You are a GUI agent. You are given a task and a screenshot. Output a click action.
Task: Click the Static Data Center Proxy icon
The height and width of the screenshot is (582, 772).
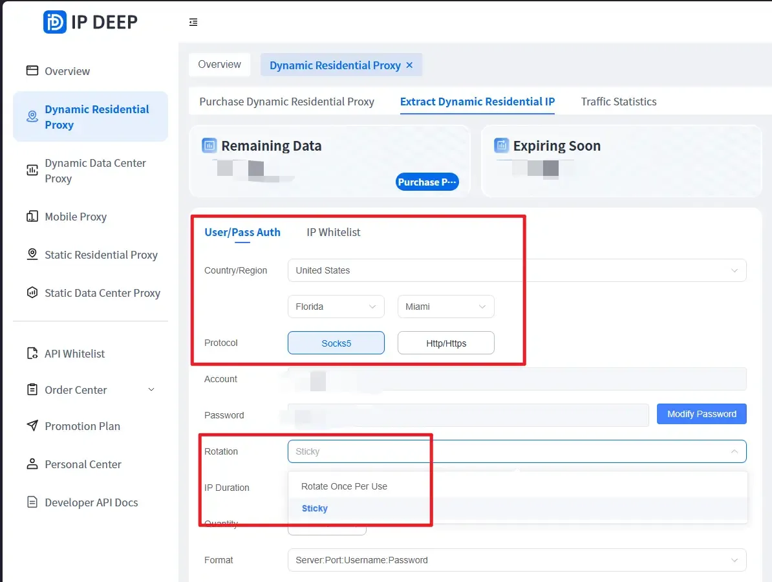[32, 292]
